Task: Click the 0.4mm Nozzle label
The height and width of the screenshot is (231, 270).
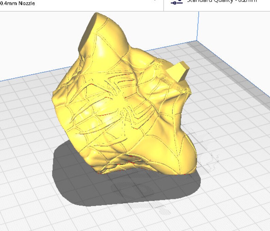Action: coord(17,3)
